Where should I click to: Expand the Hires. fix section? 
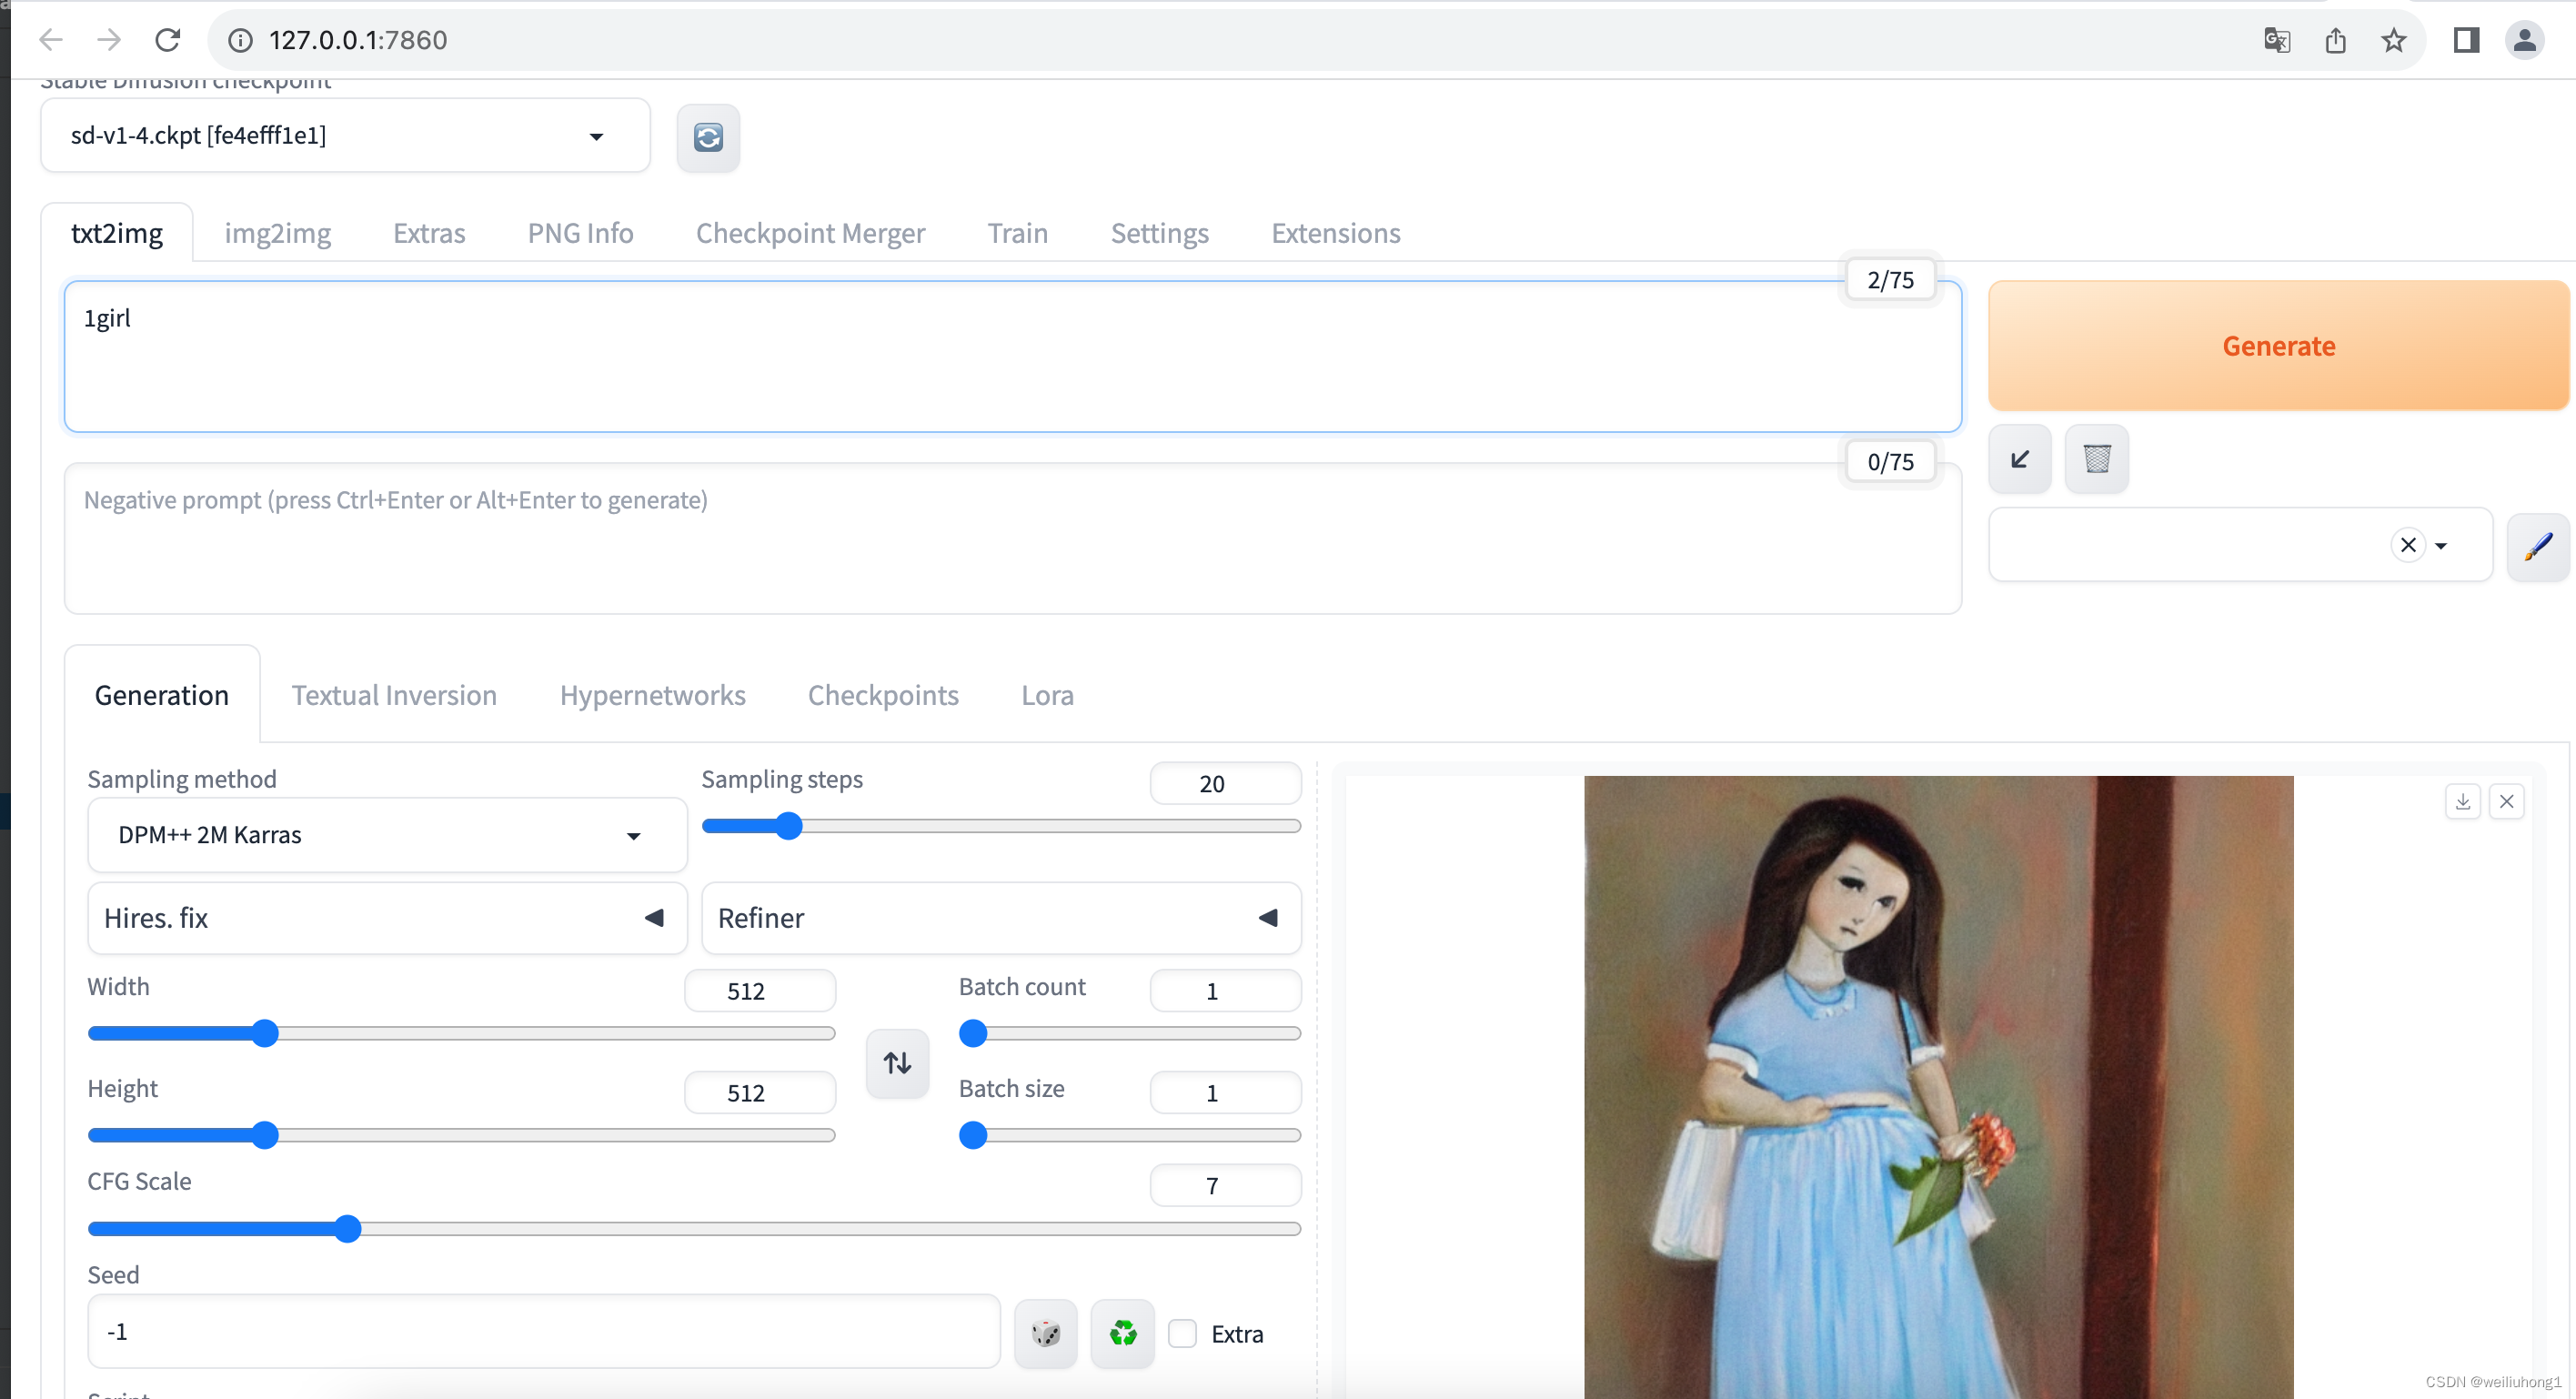tap(388, 918)
